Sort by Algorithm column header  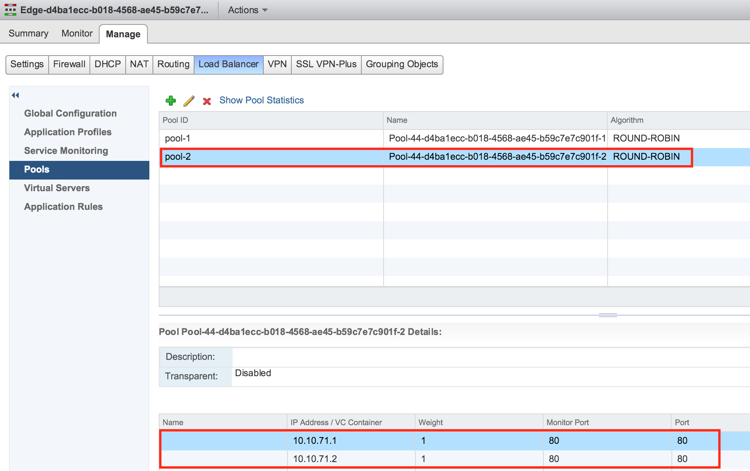point(627,120)
